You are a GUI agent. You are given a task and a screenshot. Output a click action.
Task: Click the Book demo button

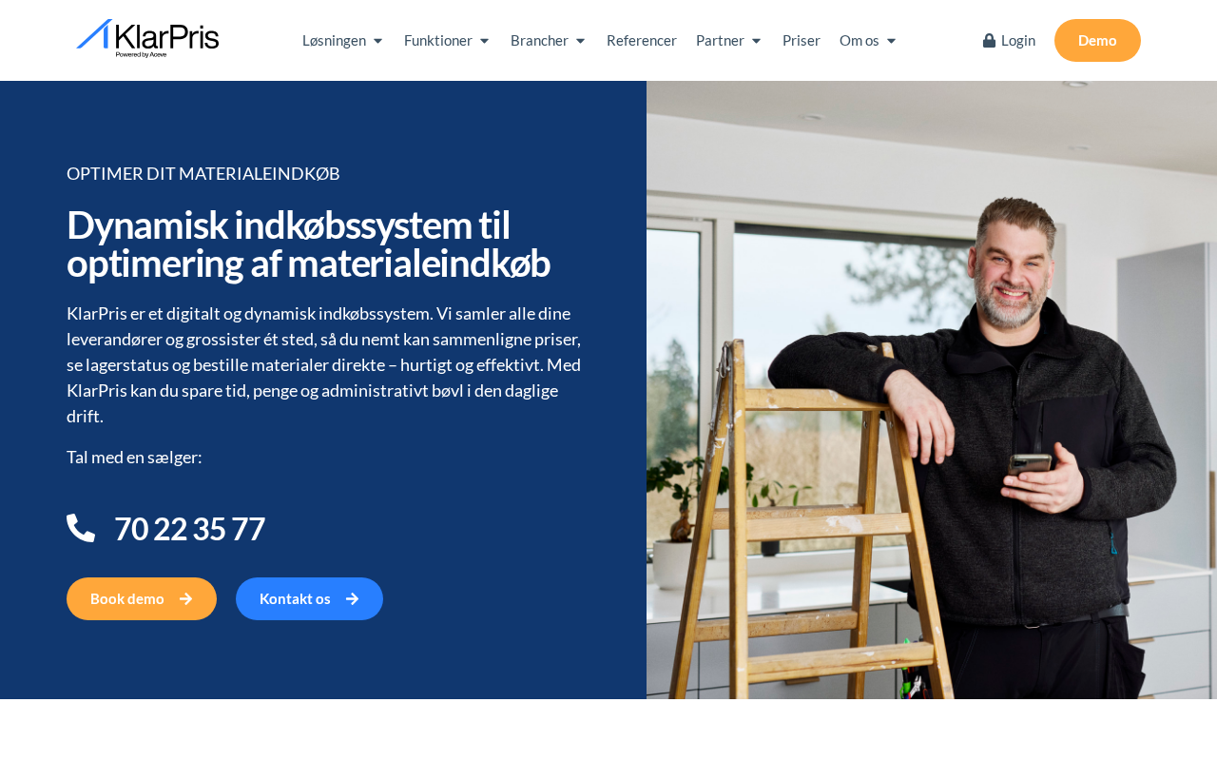[x=142, y=598]
